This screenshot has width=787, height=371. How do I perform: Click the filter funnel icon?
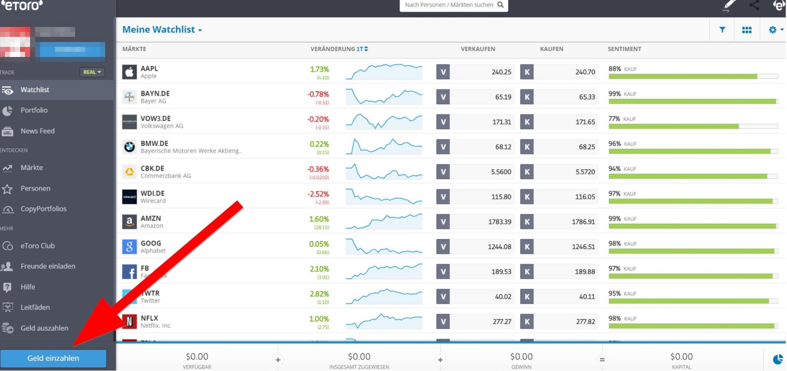click(722, 30)
